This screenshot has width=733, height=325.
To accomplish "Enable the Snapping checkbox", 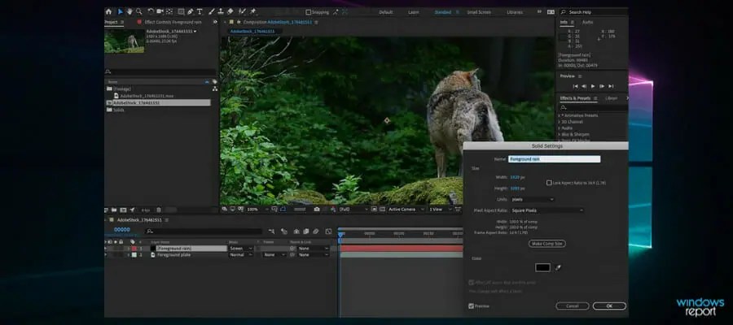I will click(x=308, y=13).
